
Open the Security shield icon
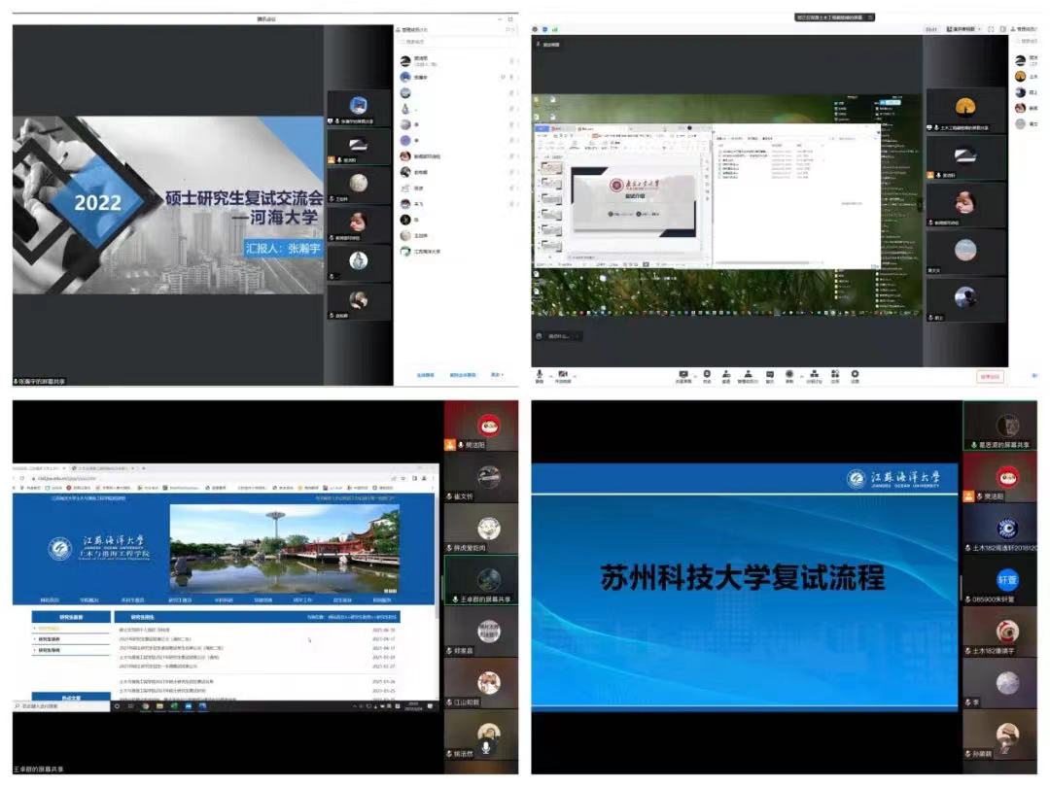point(707,374)
